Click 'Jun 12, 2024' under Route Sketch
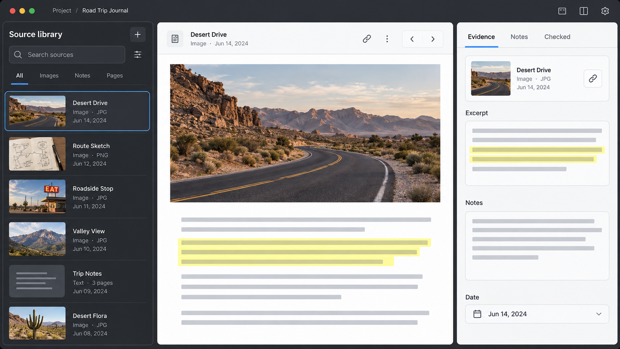The image size is (620, 349). click(89, 164)
